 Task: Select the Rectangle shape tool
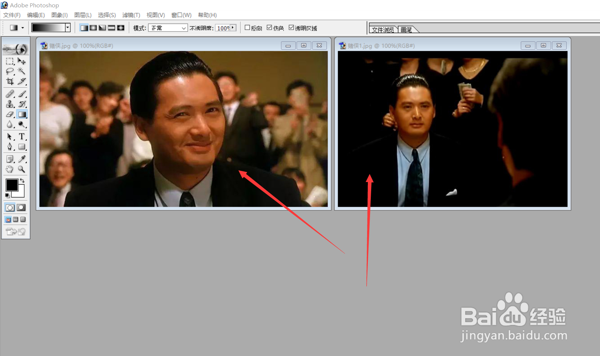click(22, 147)
